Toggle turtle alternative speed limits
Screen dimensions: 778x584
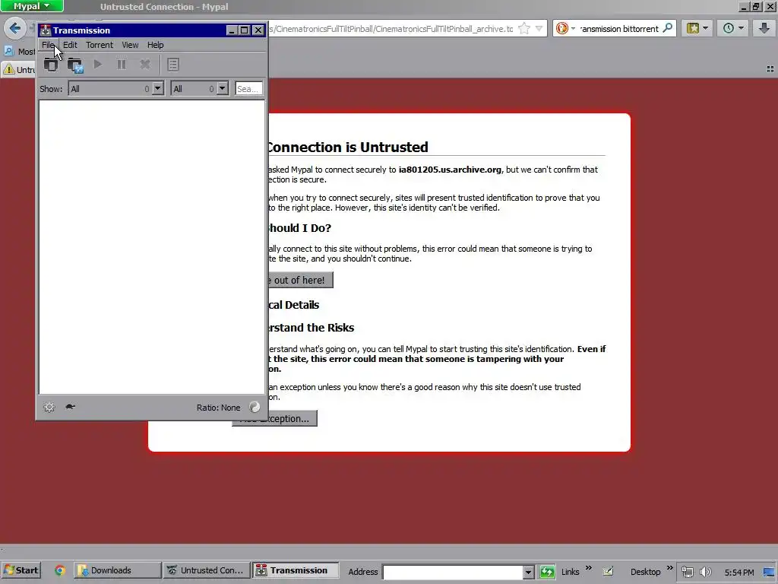pos(70,407)
